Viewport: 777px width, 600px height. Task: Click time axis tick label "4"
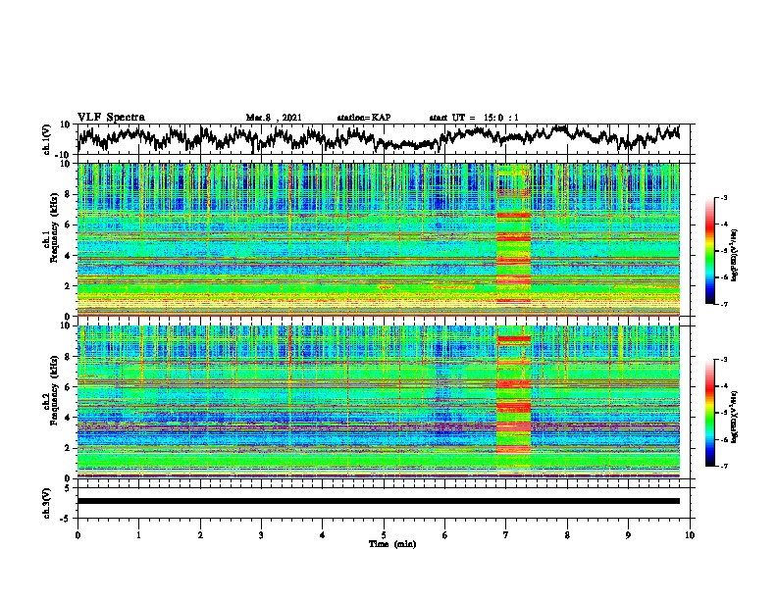click(323, 535)
